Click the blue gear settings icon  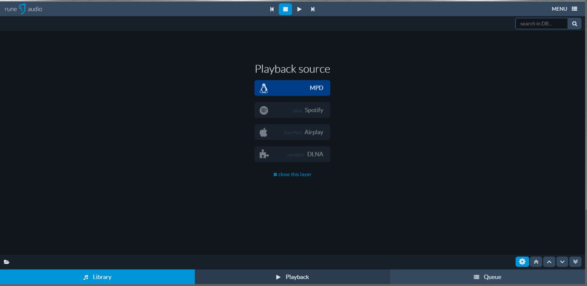tap(522, 262)
